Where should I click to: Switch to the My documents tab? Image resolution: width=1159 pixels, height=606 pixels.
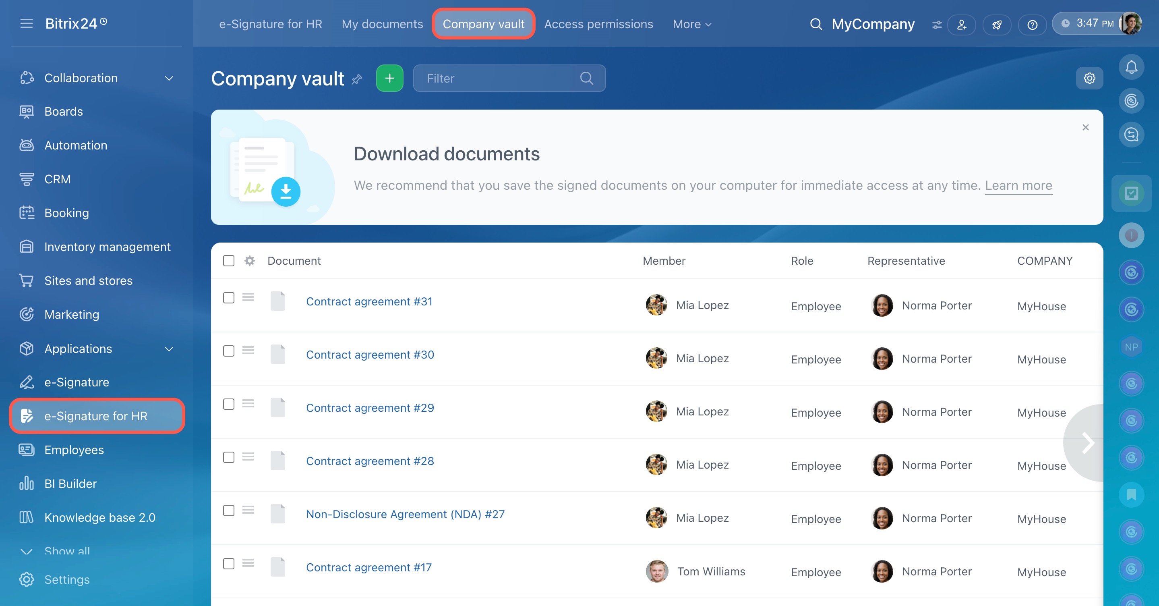click(383, 24)
